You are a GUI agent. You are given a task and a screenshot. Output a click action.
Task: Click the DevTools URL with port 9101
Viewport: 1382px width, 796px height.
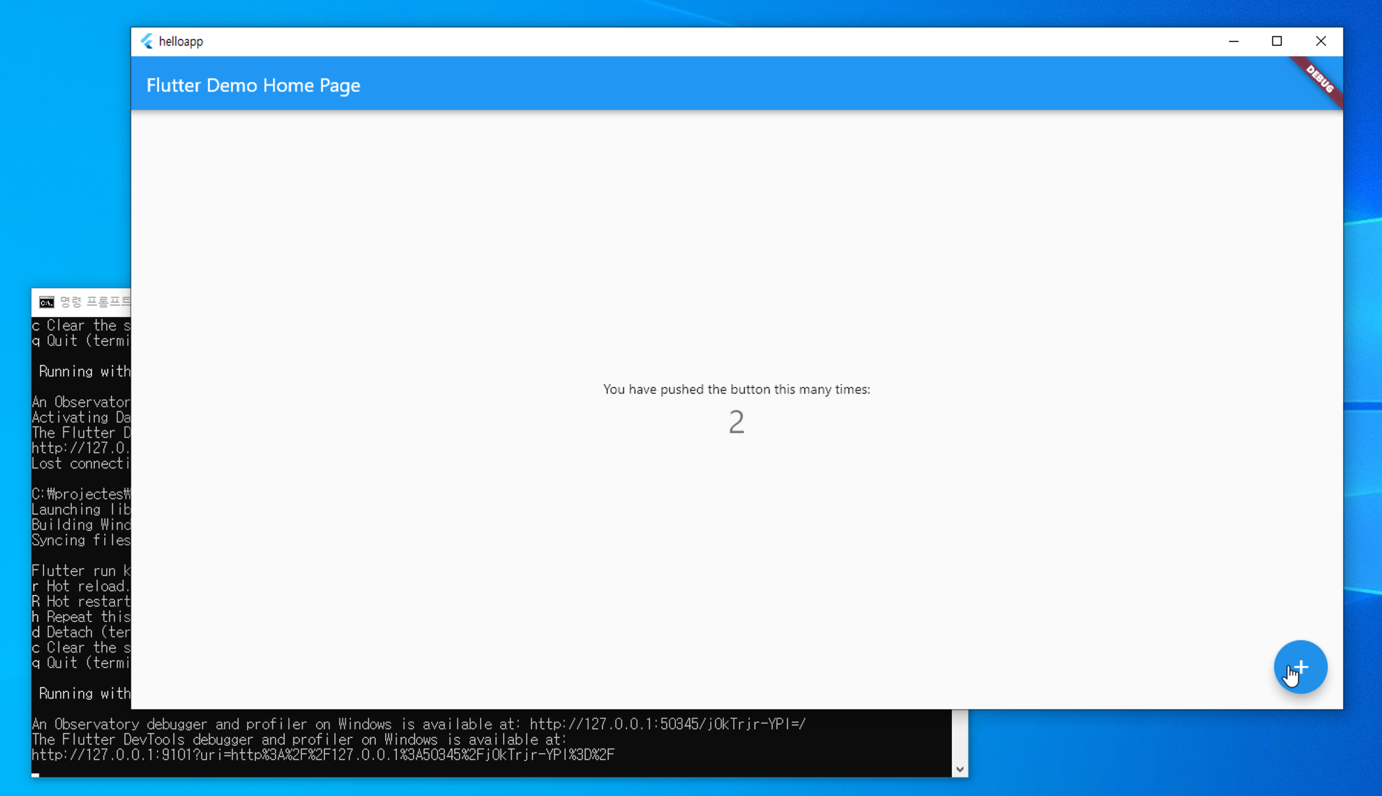point(323,755)
